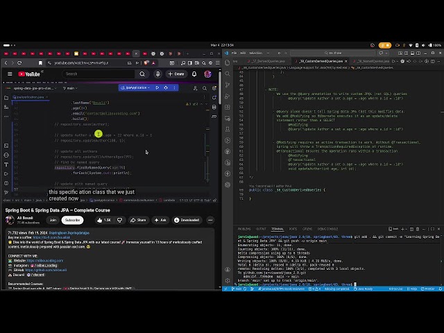Open VS Code Extensions view
The width and height of the screenshot is (444, 333).
pos(228,107)
